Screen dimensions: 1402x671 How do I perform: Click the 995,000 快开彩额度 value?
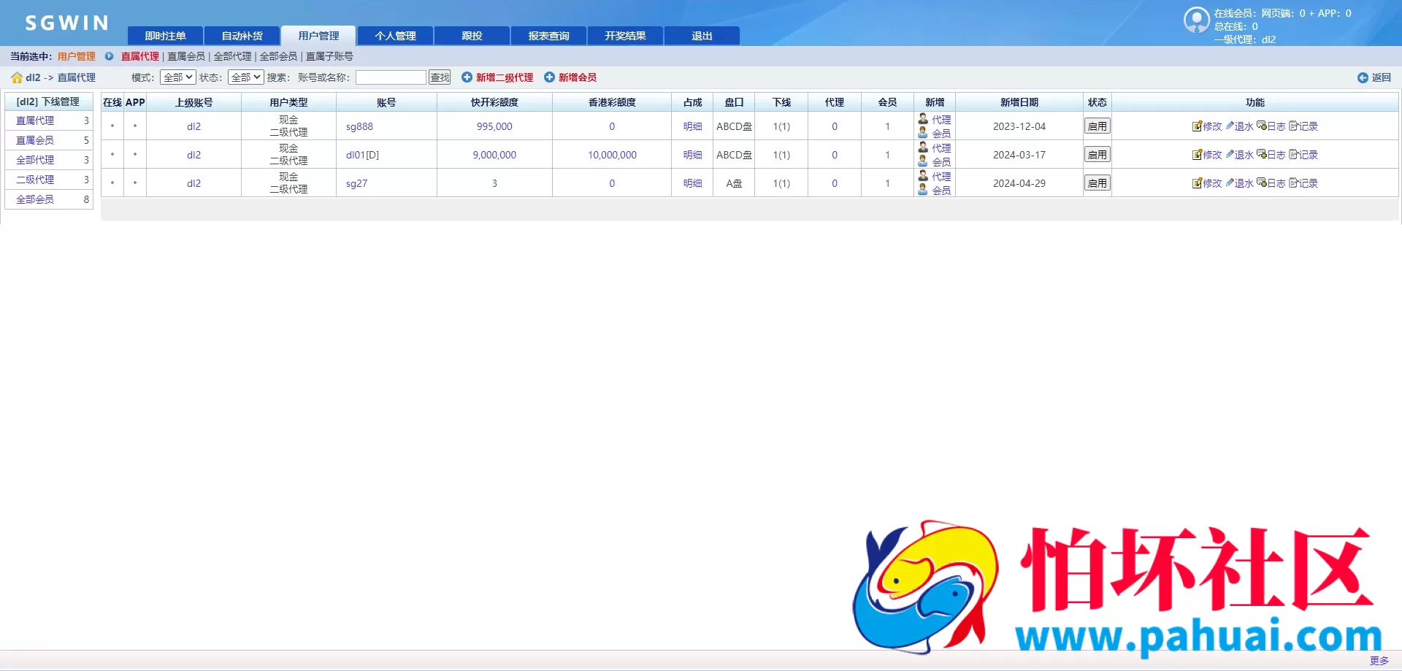click(494, 126)
